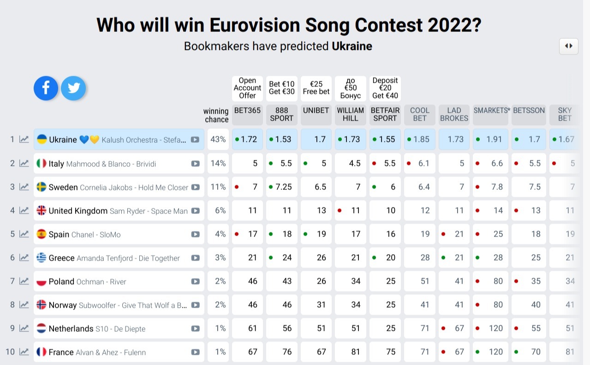Viewport: 590px width, 365px height.
Task: Play the video icon for Spain SloMo
Action: click(196, 234)
